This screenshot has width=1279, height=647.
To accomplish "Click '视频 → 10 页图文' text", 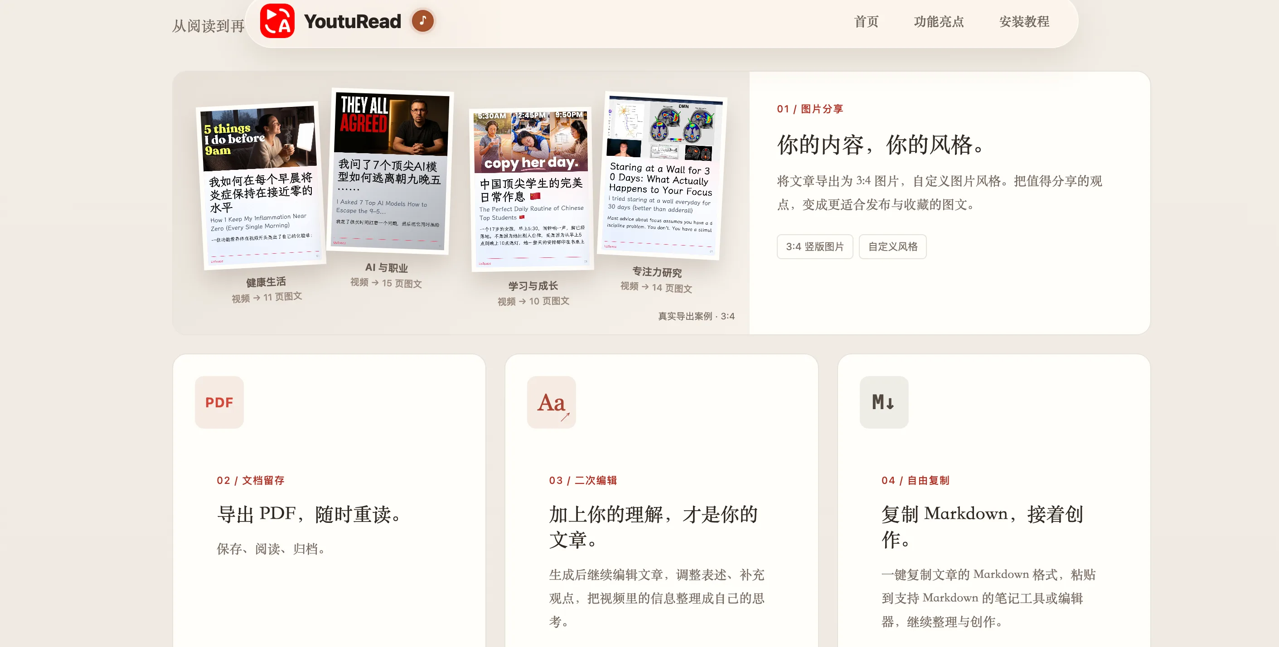I will 533,301.
